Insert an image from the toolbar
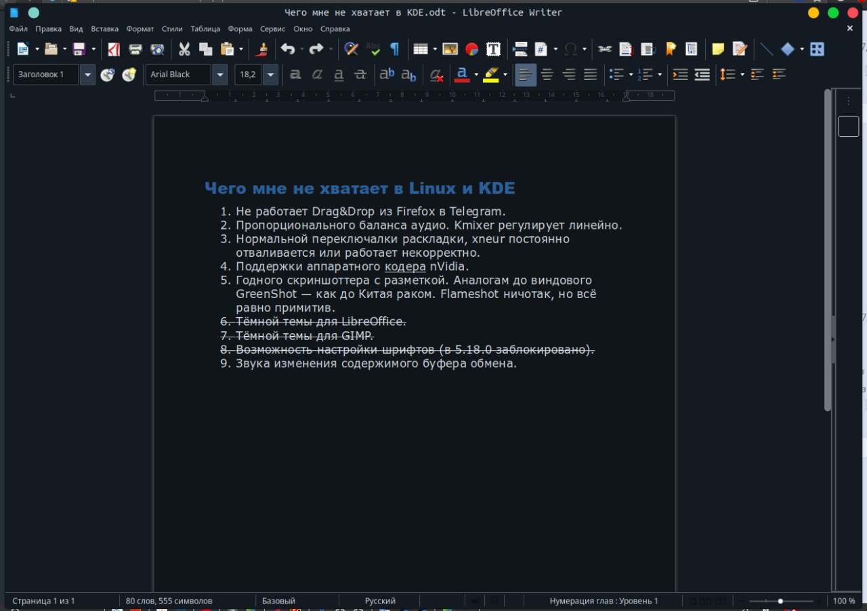The width and height of the screenshot is (867, 611). coord(450,49)
